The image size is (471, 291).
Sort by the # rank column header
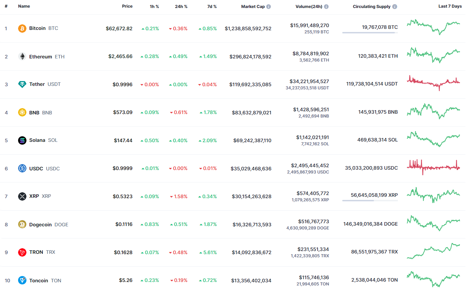[6, 6]
